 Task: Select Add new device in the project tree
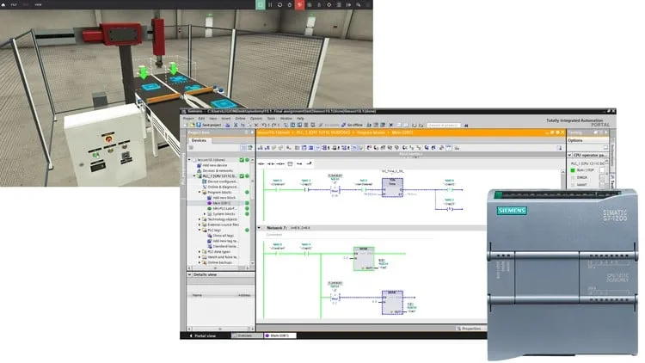tap(214, 165)
